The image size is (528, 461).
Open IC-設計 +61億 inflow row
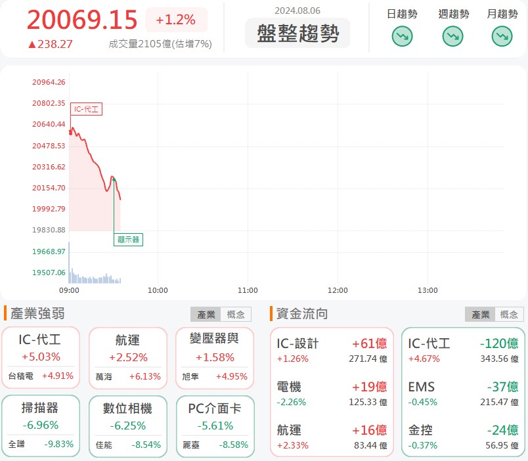(x=332, y=351)
